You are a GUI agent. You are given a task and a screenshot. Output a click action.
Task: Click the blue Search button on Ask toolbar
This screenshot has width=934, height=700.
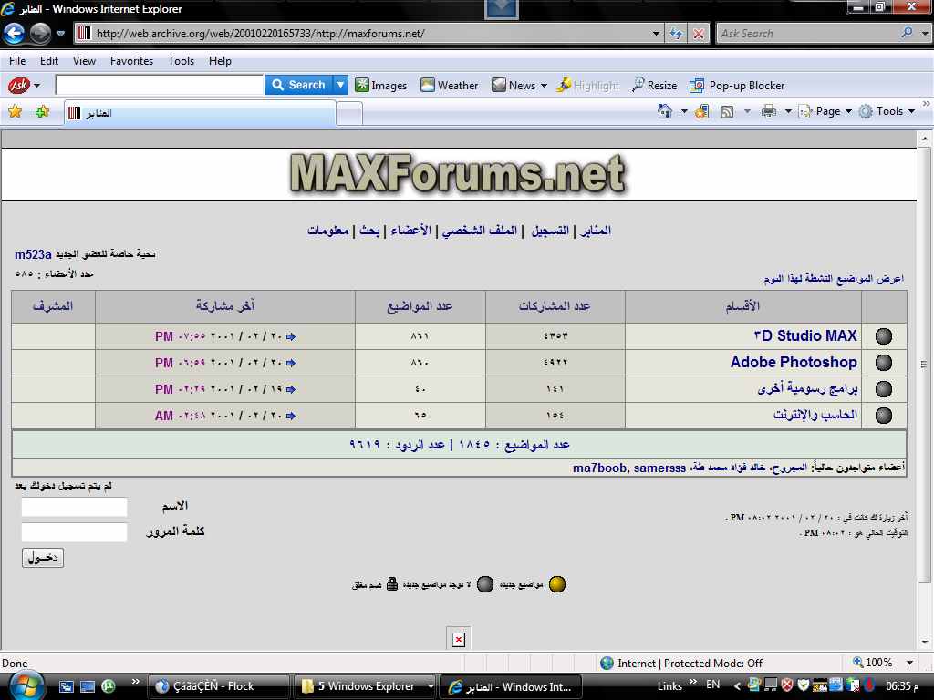[298, 85]
